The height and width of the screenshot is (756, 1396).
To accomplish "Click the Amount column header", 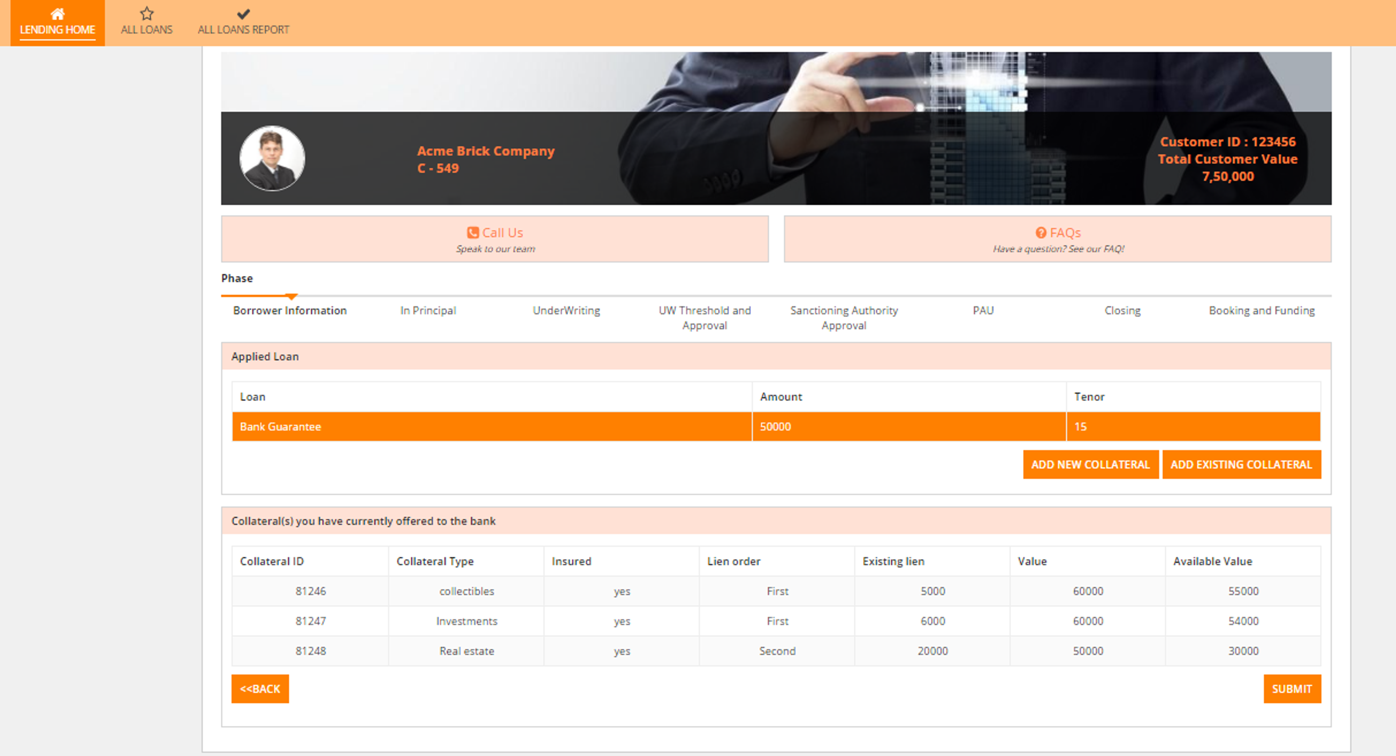I will (x=909, y=397).
